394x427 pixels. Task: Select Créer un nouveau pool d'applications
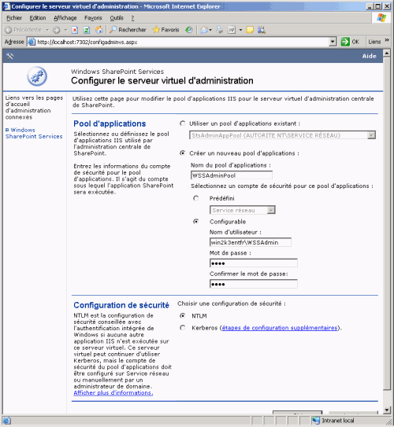click(182, 153)
